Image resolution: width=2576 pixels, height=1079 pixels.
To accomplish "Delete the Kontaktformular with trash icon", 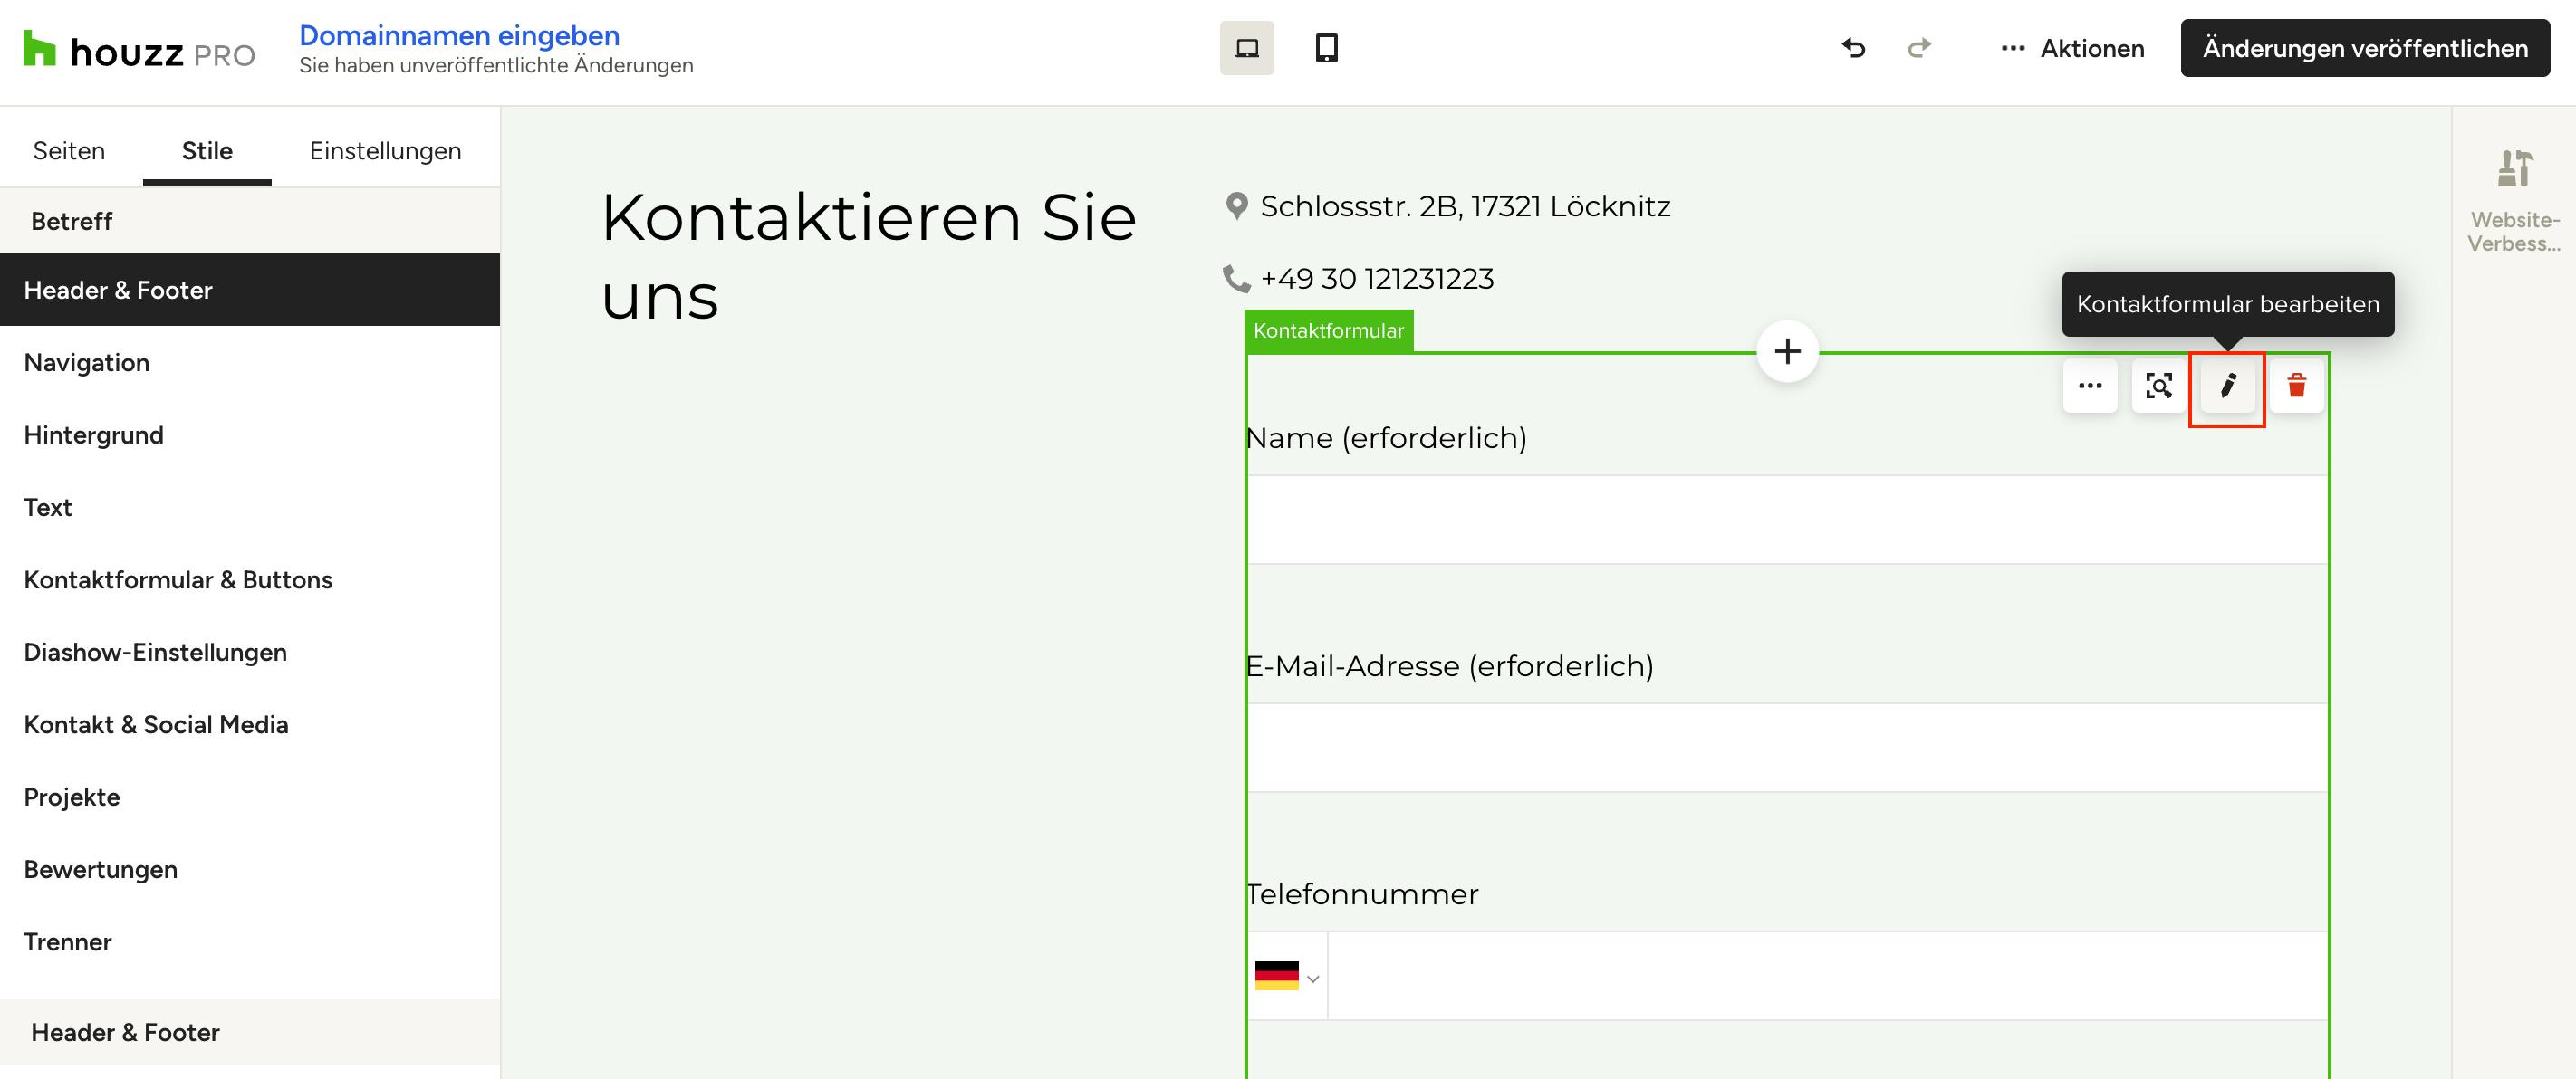I will point(2296,386).
